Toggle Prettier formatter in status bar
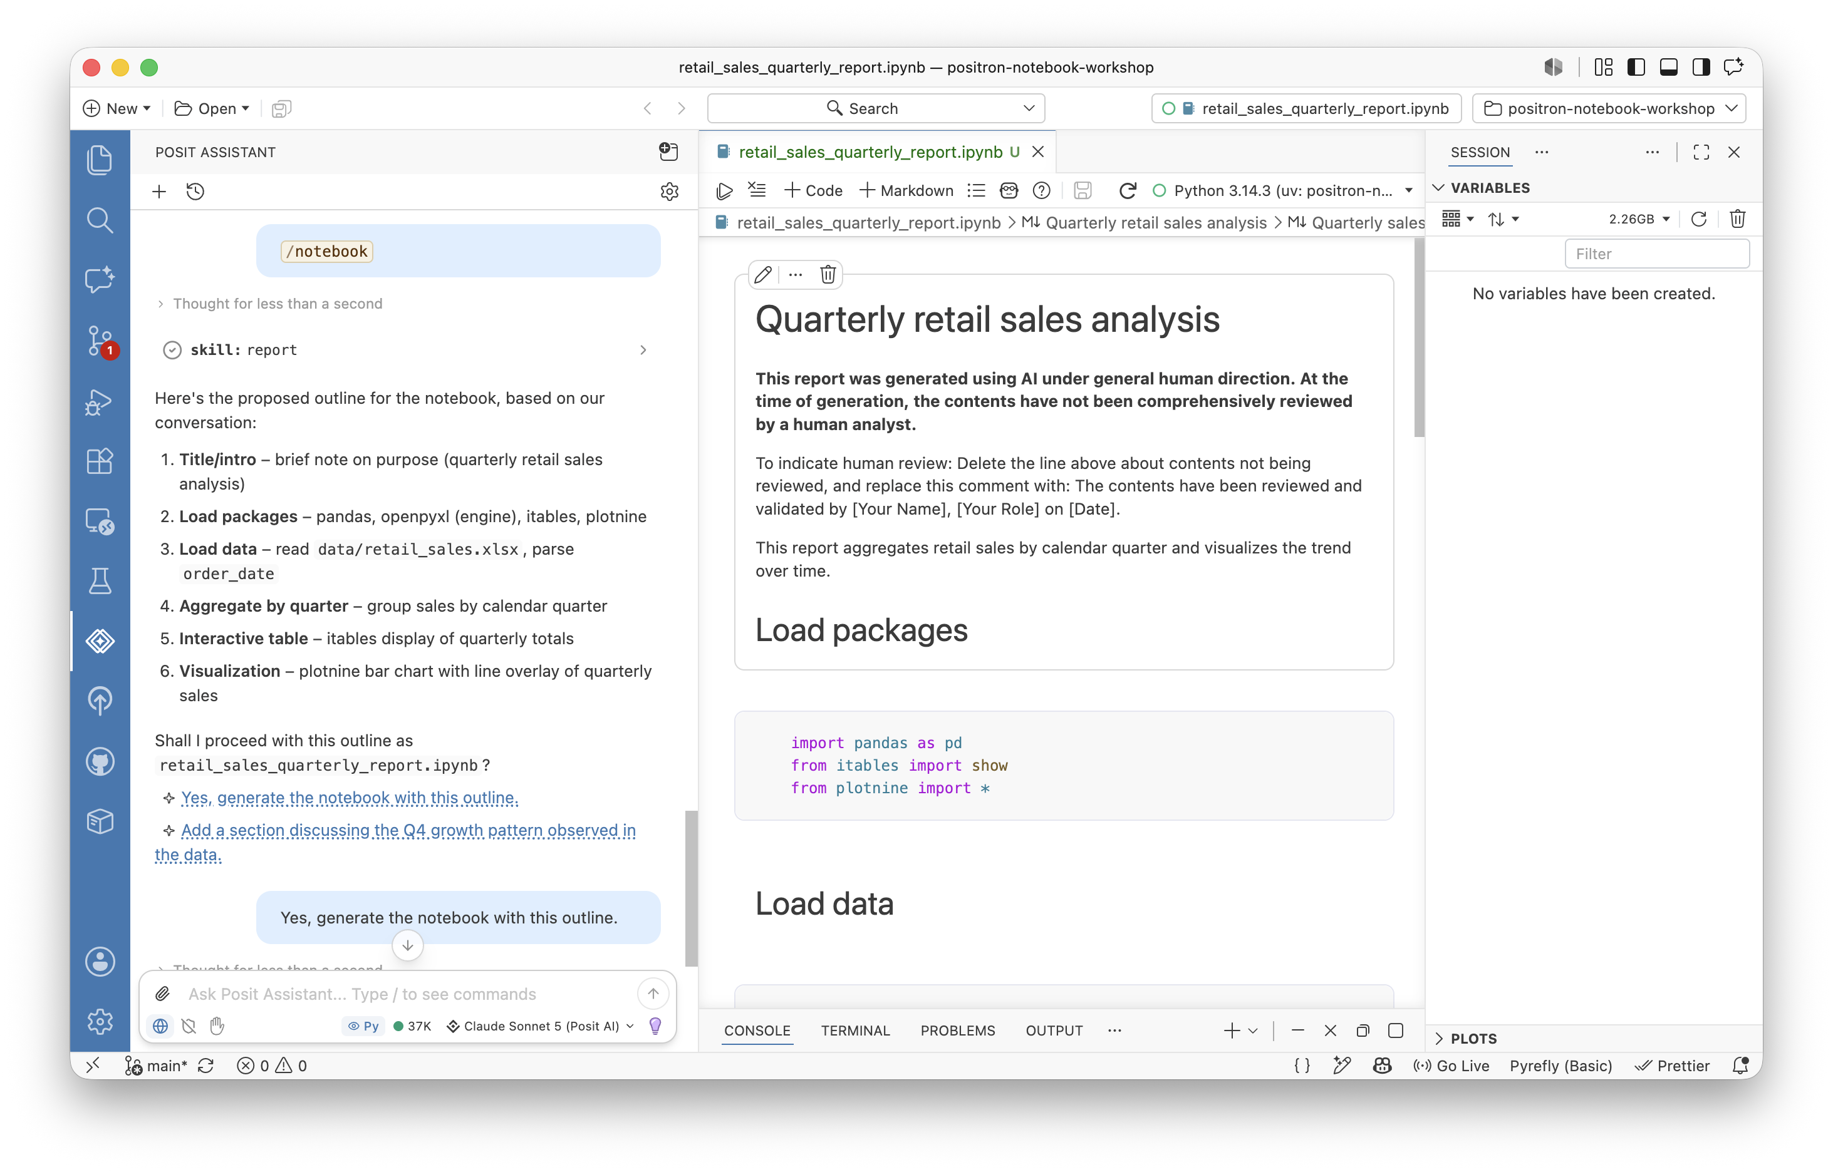Screen dimensions: 1833x1172 1673,1066
